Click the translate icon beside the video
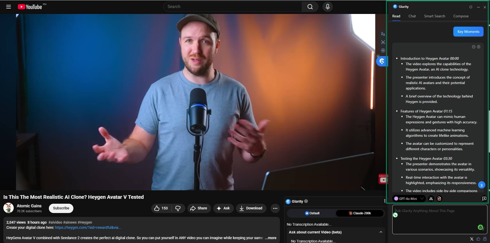 tap(383, 34)
